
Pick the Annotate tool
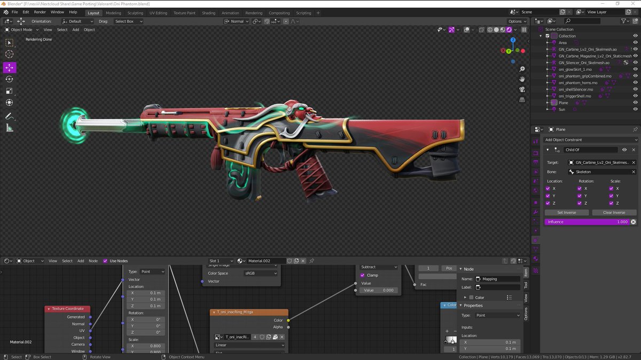(9, 116)
